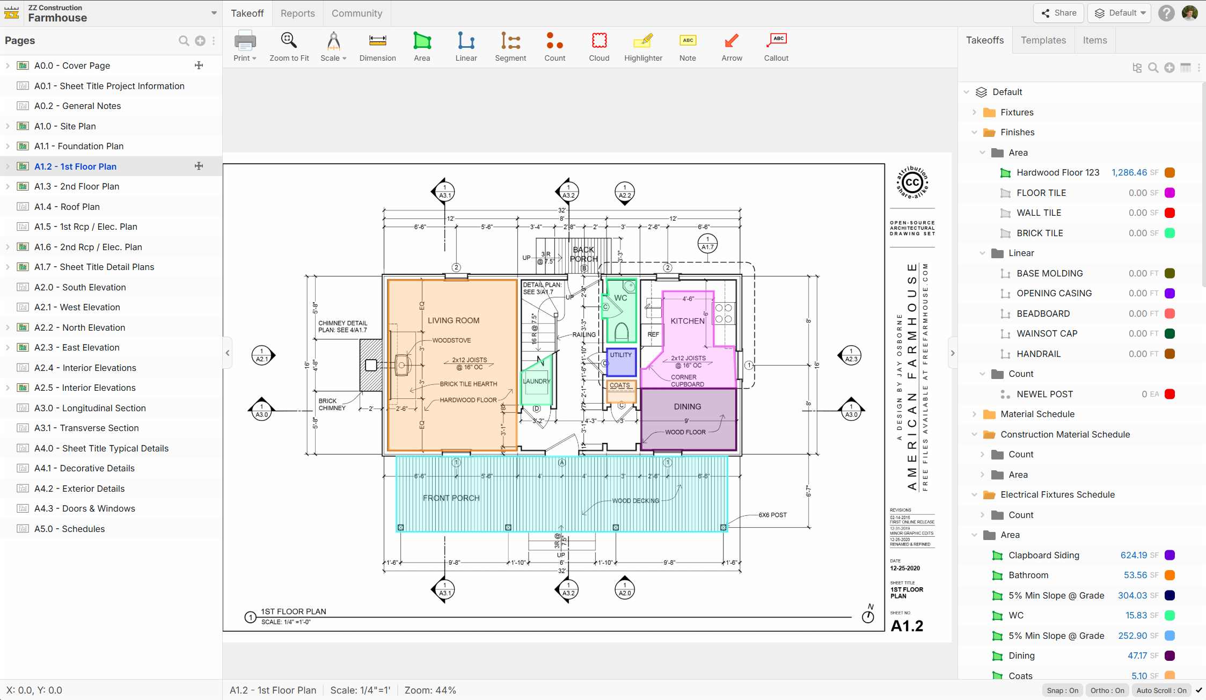Select the Linear measurement tool
Image resolution: width=1206 pixels, height=700 pixels.
pos(466,47)
